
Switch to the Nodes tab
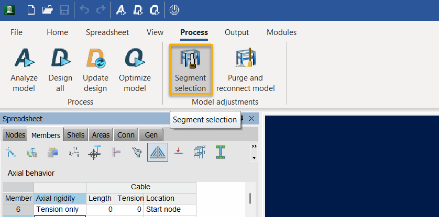(15, 135)
